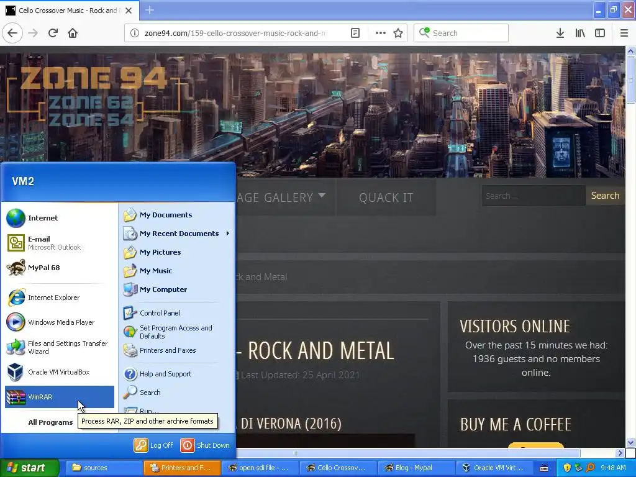The image size is (636, 477).
Task: Click the Log Off button
Action: [x=153, y=445]
